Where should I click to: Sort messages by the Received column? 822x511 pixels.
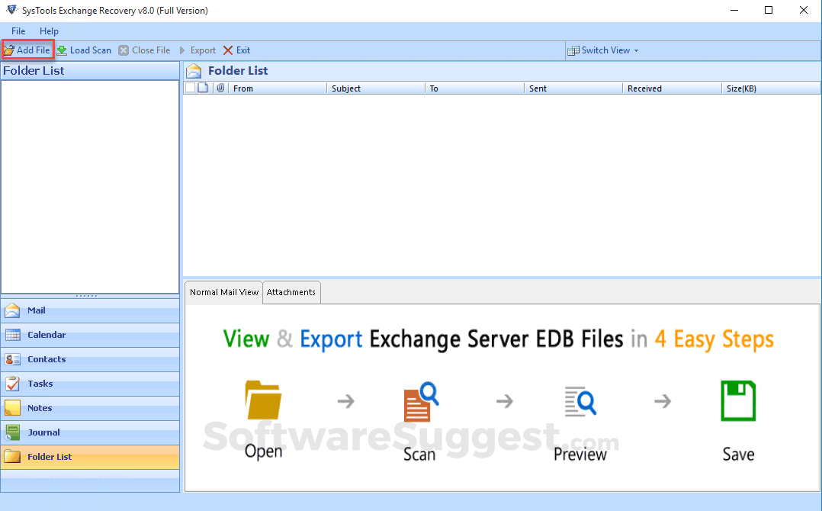click(x=672, y=88)
